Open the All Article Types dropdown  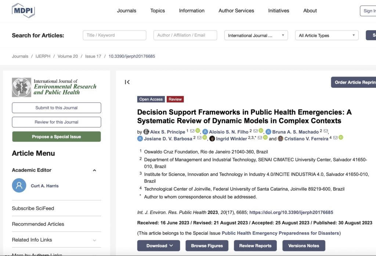[326, 35]
